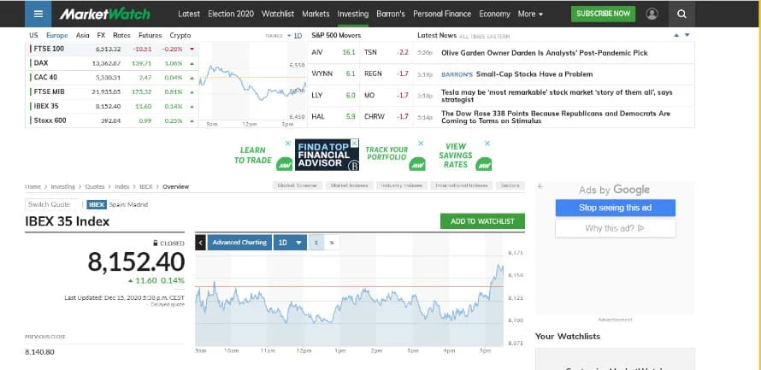Select the US markets tab
The image size is (761, 370).
33,35
